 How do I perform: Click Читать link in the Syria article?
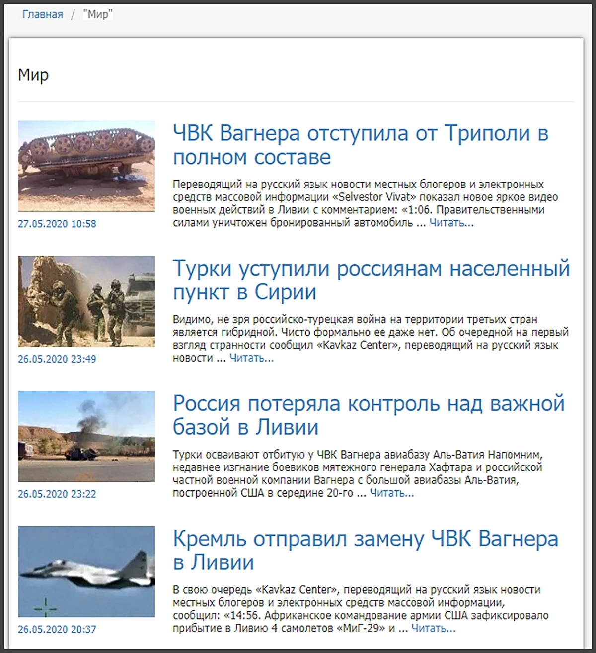click(251, 358)
